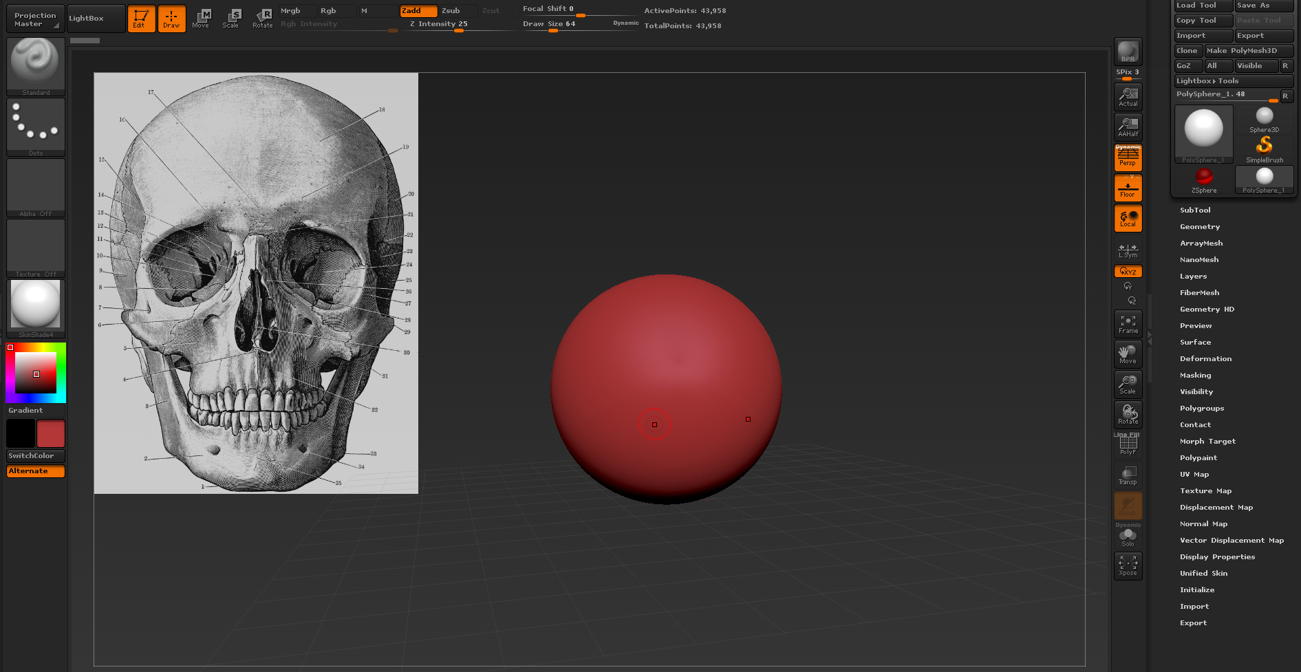Open the LightBox browser
The image size is (1301, 672).
tap(96, 19)
